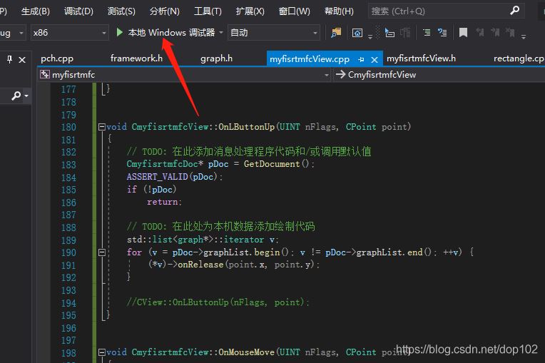The height and width of the screenshot is (363, 545).
Task: Close the side panel with X
Action: pyautogui.click(x=22, y=60)
